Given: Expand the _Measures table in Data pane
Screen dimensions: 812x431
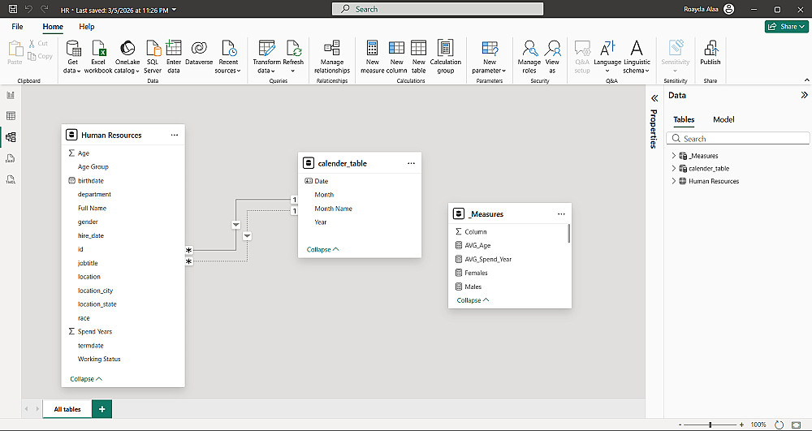Looking at the screenshot, I should [x=673, y=156].
